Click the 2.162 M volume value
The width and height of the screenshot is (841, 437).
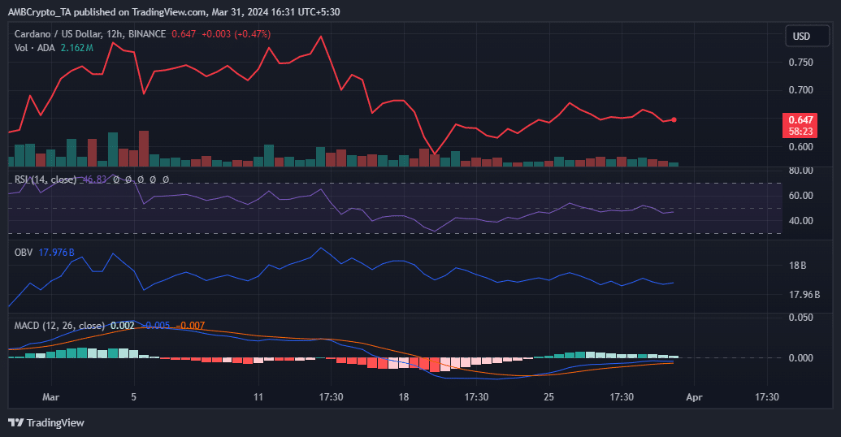click(x=77, y=48)
